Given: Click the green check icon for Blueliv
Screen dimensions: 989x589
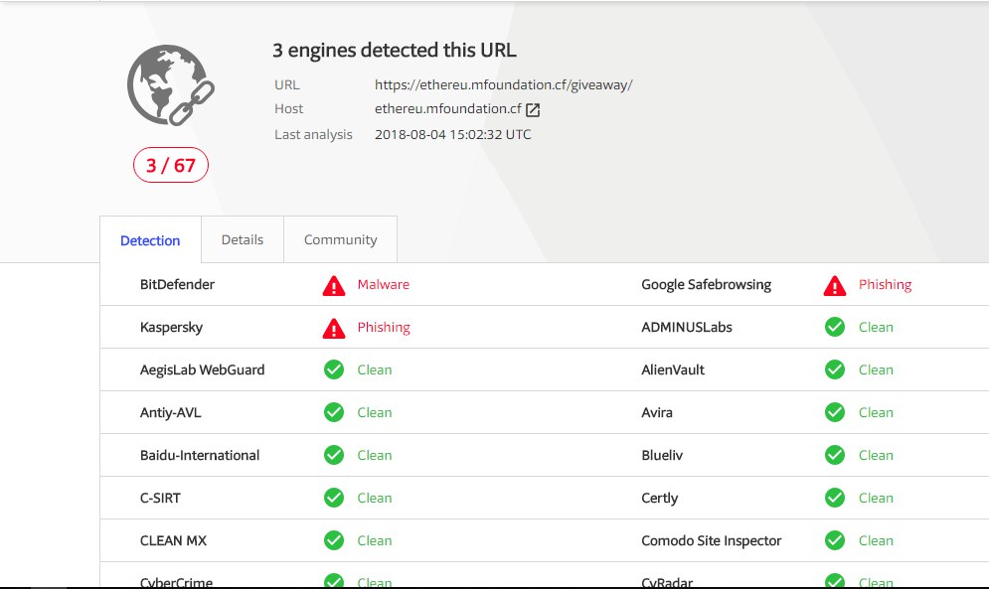Looking at the screenshot, I should coord(835,455).
